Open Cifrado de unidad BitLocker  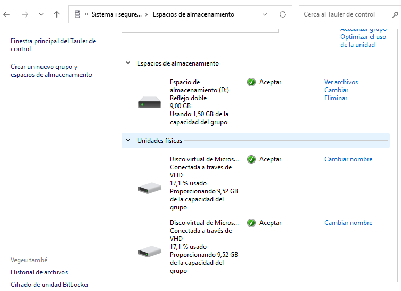pos(50,285)
